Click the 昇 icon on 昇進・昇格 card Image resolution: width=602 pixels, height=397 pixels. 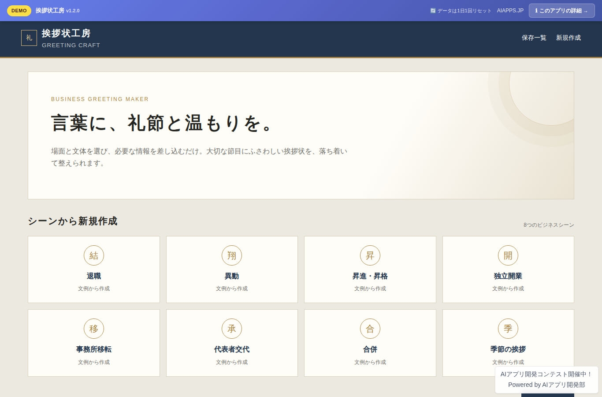370,255
